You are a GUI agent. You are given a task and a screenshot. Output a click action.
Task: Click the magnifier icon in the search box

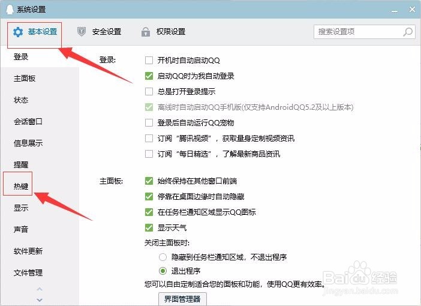point(408,32)
